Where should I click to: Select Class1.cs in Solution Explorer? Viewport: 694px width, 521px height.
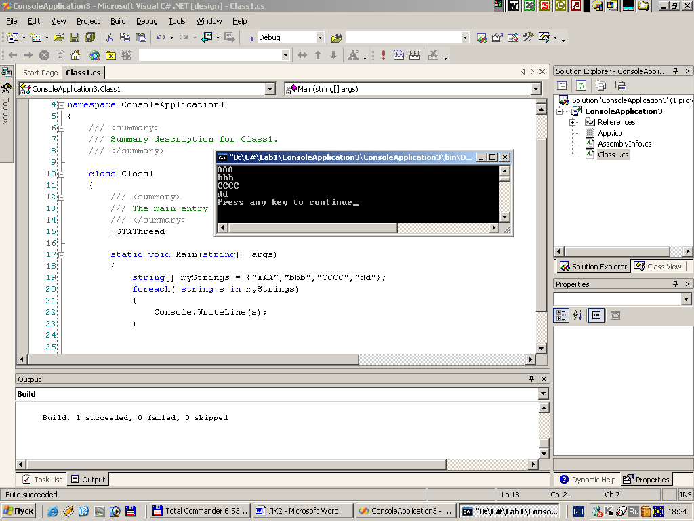click(x=613, y=155)
